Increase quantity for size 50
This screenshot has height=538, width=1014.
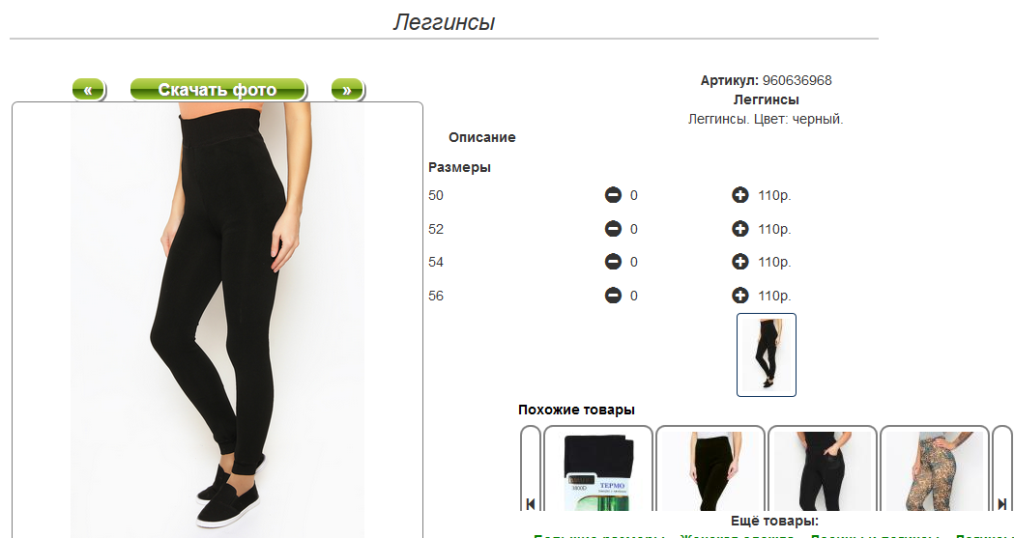[739, 195]
